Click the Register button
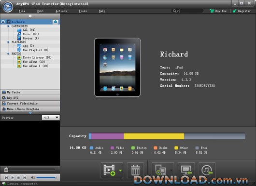The width and height of the screenshot is (256, 186). pyautogui.click(x=242, y=11)
